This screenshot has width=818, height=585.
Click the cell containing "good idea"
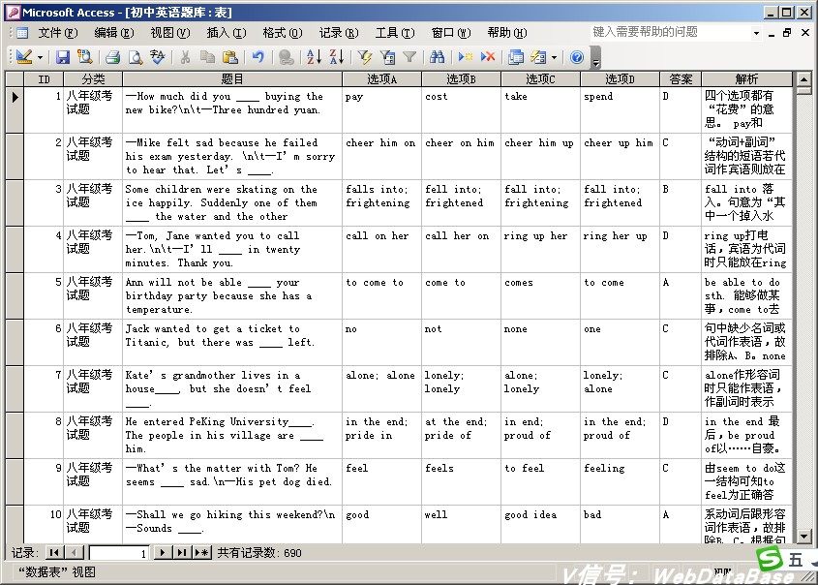[540, 524]
